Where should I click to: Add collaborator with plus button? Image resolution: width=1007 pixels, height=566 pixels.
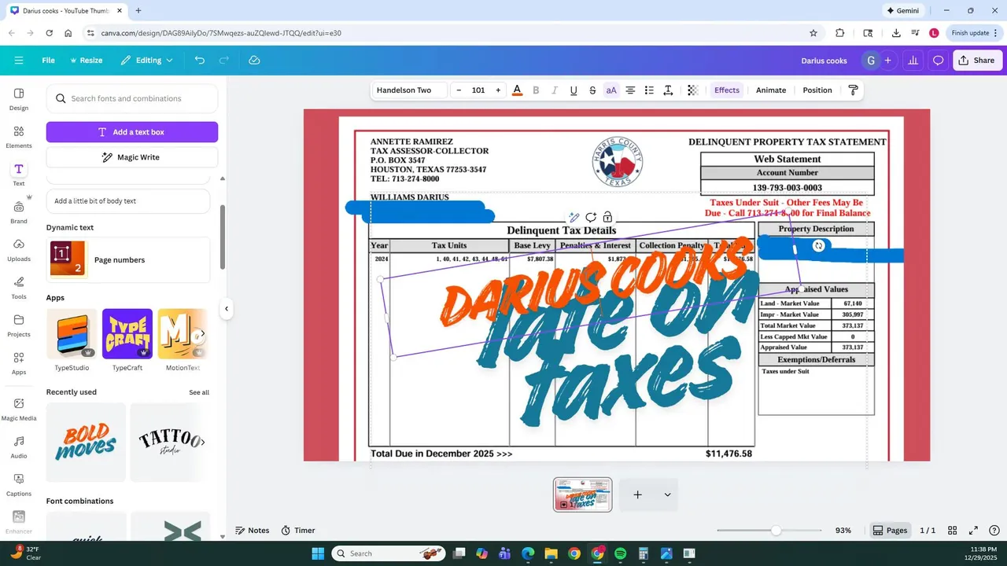pos(887,61)
